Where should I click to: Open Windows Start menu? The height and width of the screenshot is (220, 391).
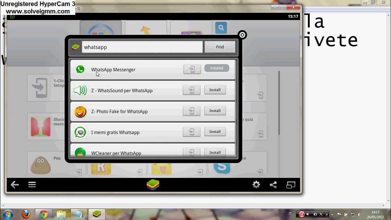pos(8,214)
